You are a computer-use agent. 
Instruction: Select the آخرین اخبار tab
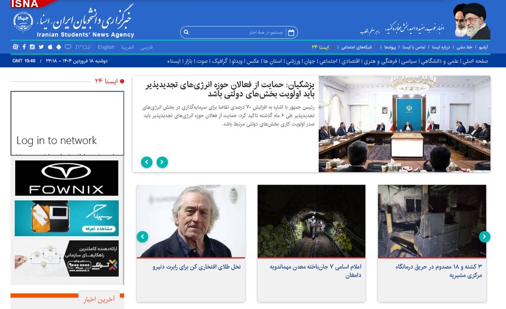[x=99, y=299]
